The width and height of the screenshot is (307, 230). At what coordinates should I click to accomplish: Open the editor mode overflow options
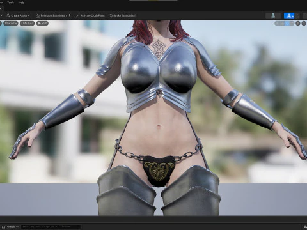point(297,16)
